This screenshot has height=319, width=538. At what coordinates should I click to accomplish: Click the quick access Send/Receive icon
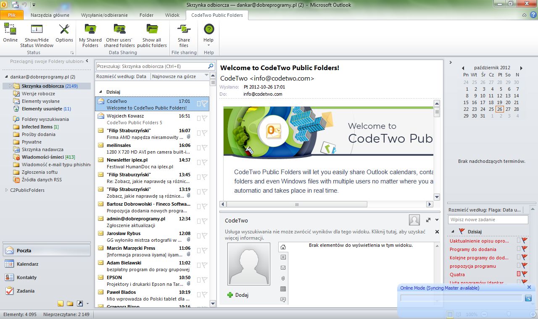(15, 5)
